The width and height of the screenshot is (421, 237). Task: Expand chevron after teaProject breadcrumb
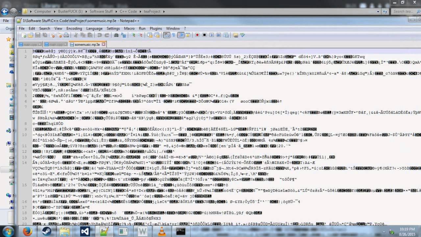pyautogui.click(x=163, y=12)
